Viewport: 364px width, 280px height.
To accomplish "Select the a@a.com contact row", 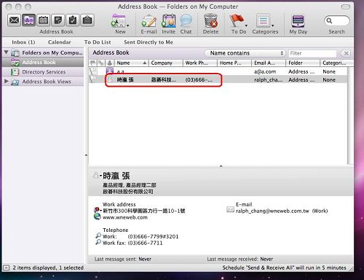I will point(218,71).
